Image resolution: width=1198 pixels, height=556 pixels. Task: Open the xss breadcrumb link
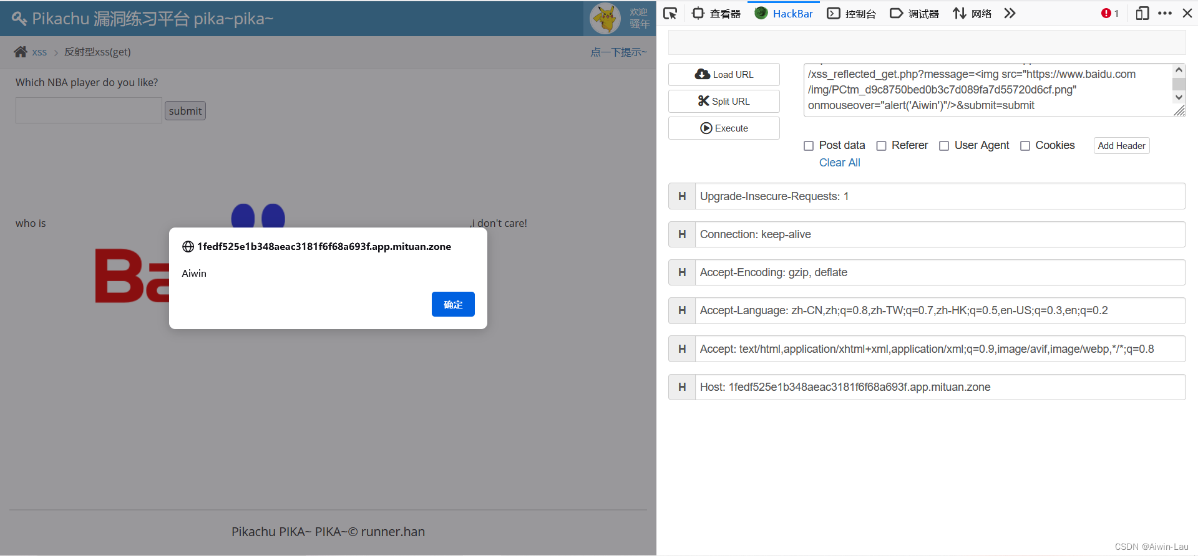(39, 52)
